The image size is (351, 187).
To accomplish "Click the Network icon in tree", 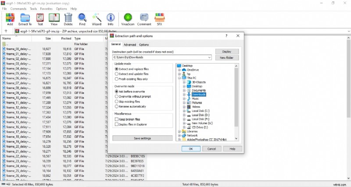I will coord(184,136).
